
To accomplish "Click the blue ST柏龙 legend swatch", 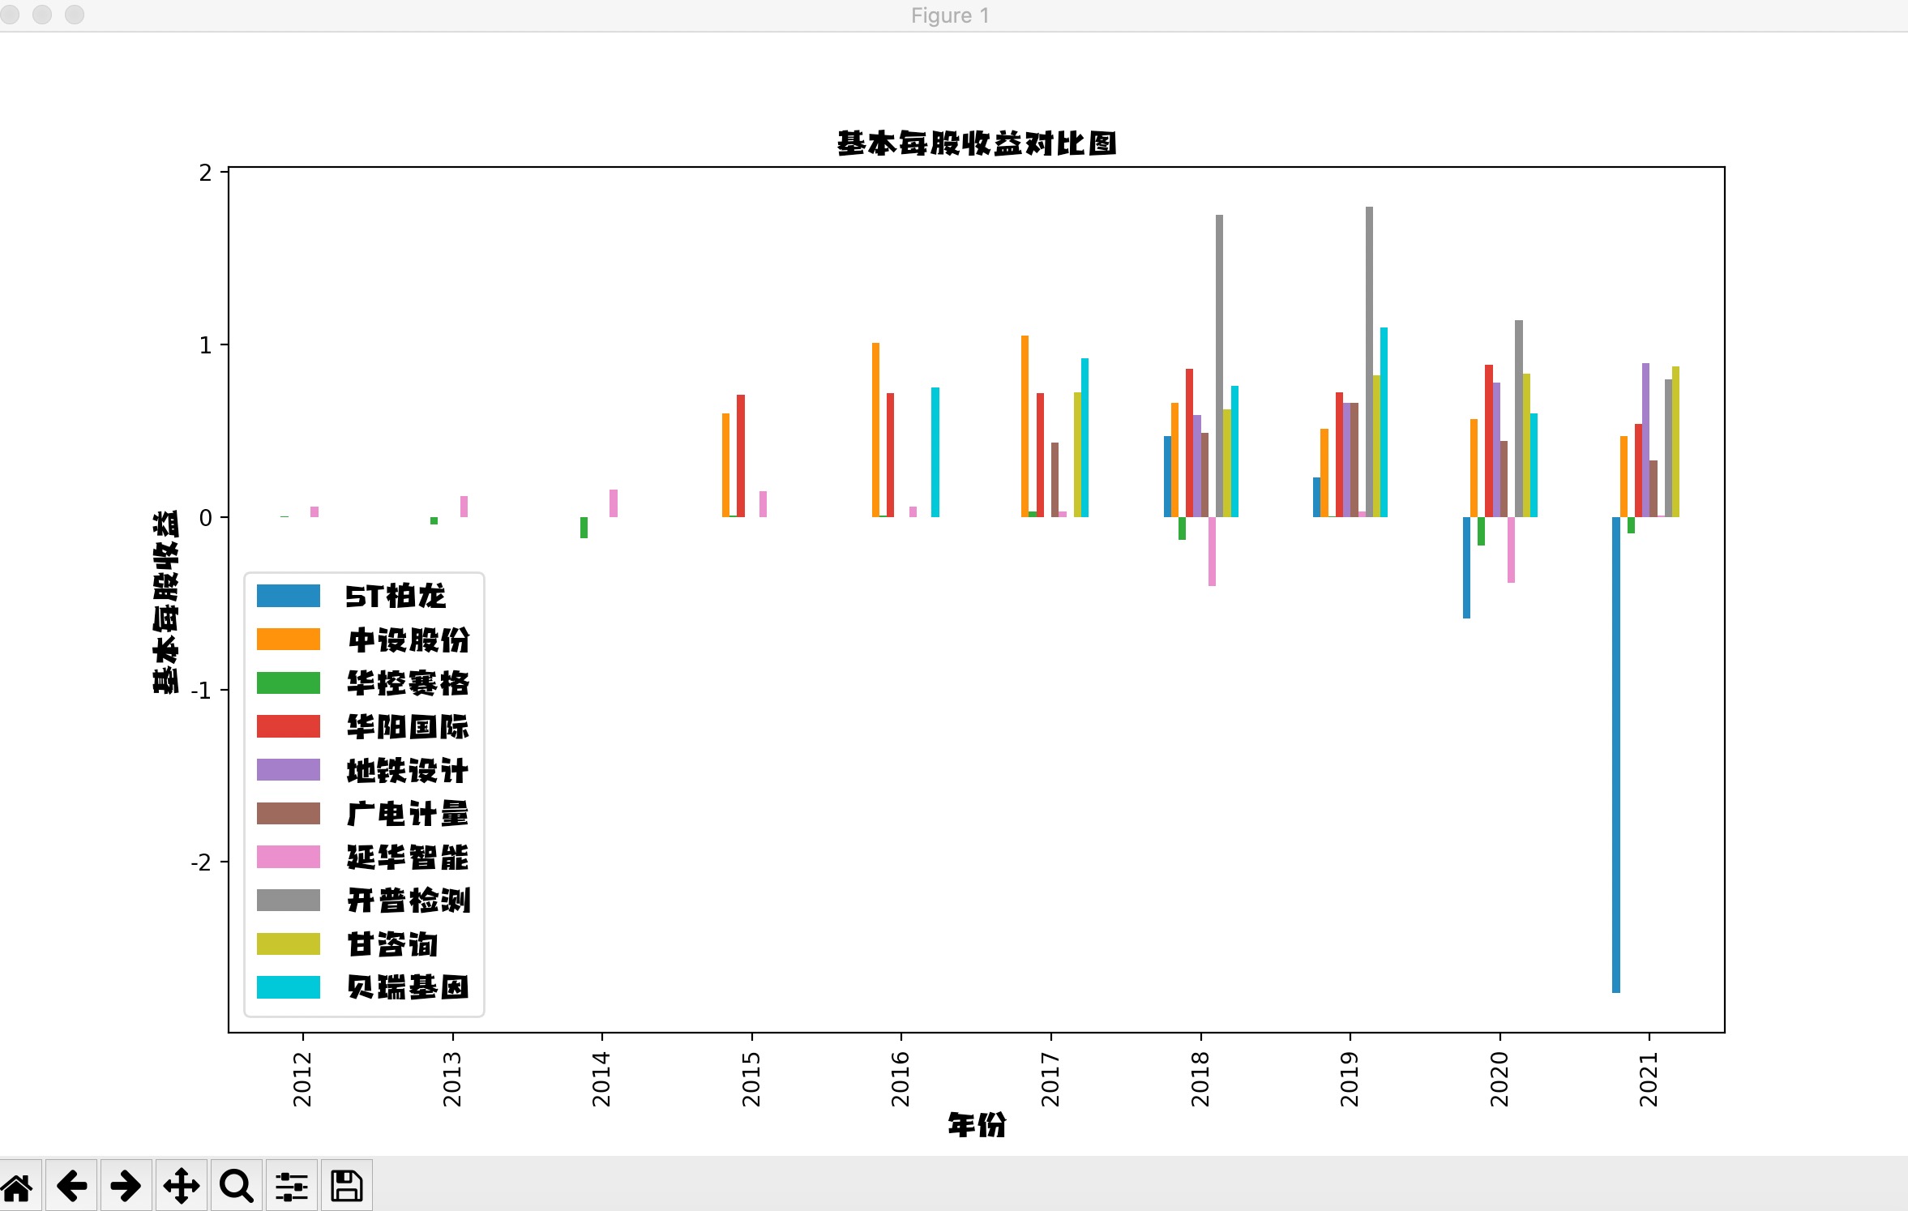I will (x=289, y=596).
